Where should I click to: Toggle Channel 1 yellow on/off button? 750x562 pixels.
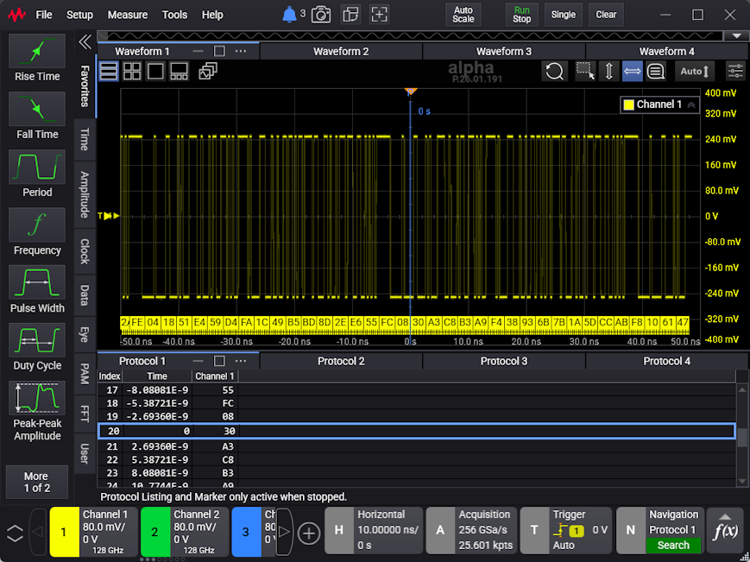tap(64, 532)
